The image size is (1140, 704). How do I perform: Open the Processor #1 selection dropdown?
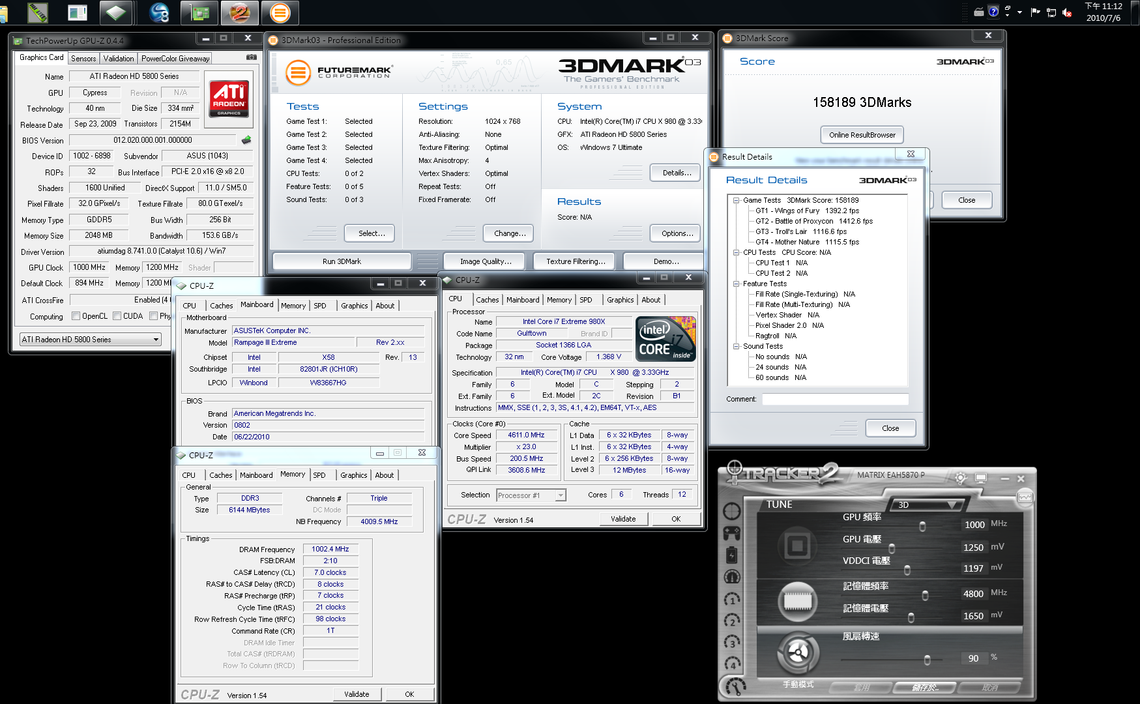pyautogui.click(x=531, y=495)
